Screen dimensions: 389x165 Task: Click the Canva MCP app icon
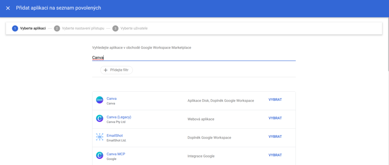tap(100, 156)
